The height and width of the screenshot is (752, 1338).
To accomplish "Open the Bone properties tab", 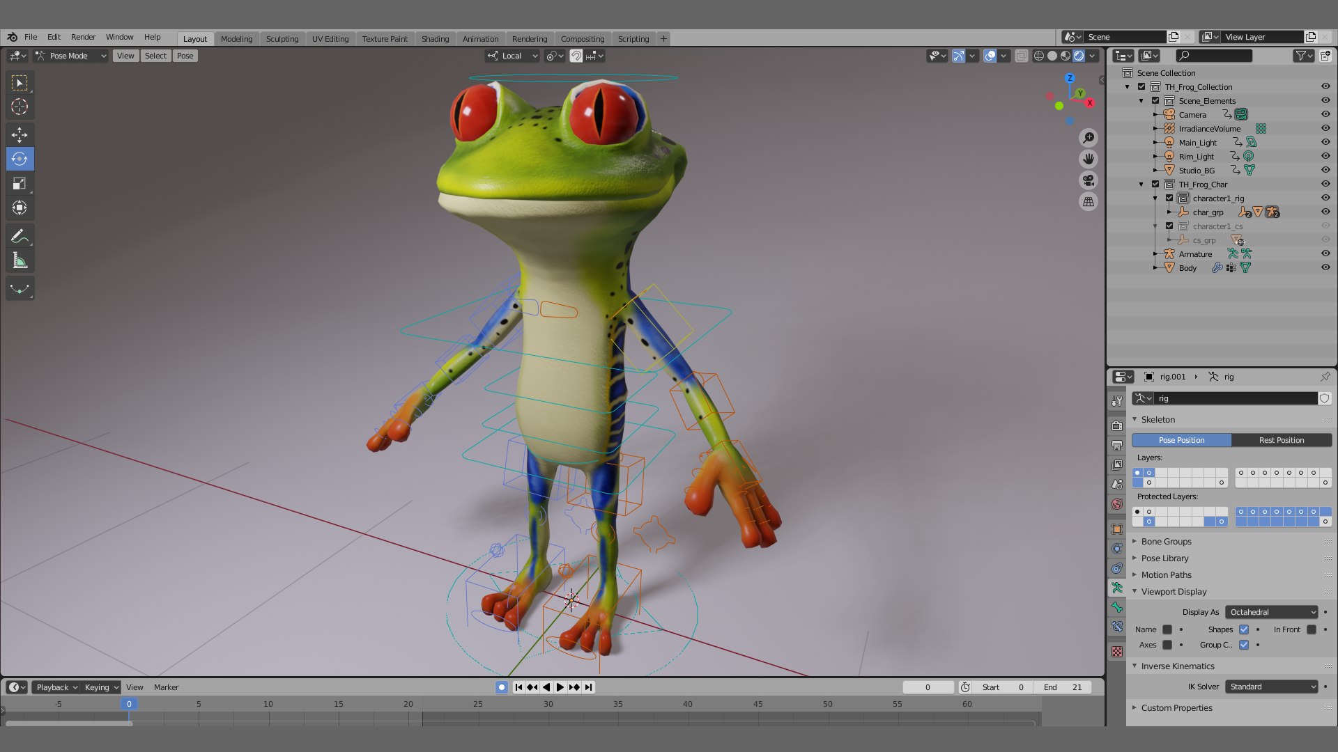I will point(1117,607).
